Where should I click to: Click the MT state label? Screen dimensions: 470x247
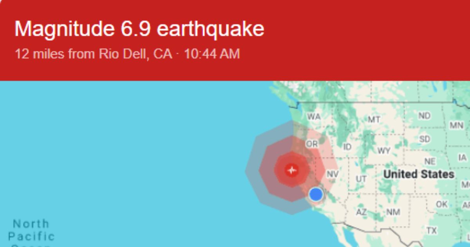click(x=374, y=119)
